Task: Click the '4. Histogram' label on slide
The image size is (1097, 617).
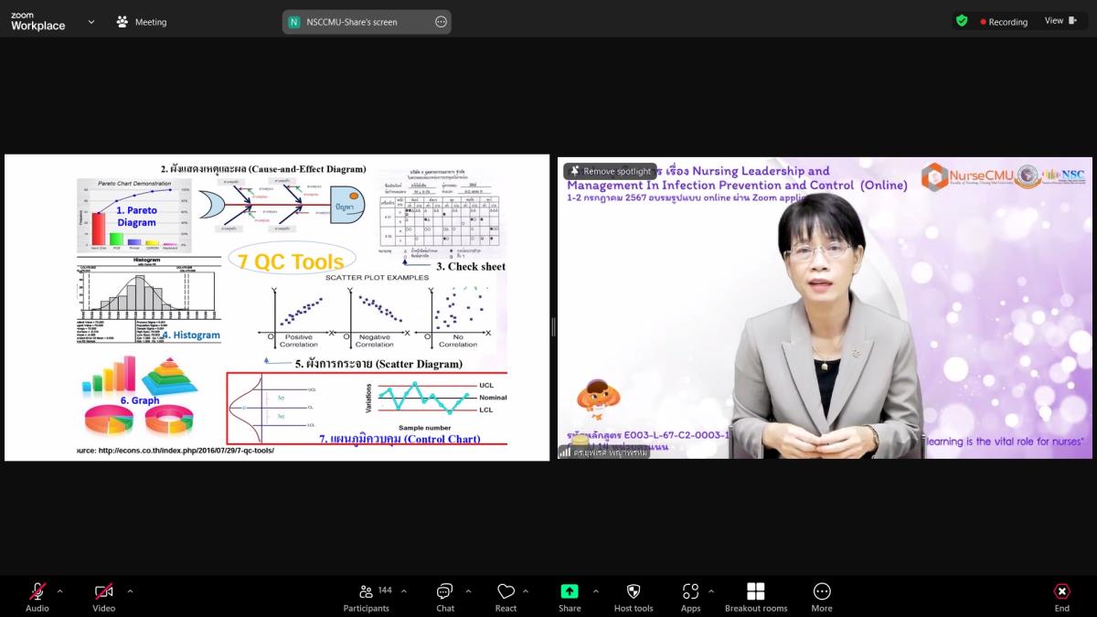Action: (x=190, y=335)
